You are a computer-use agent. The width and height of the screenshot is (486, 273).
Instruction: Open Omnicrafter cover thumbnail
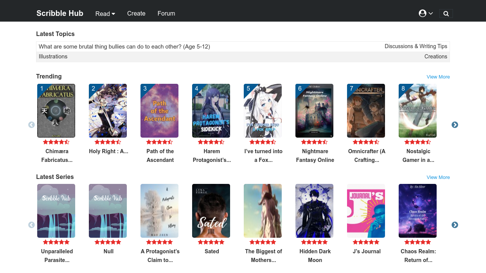point(366,111)
